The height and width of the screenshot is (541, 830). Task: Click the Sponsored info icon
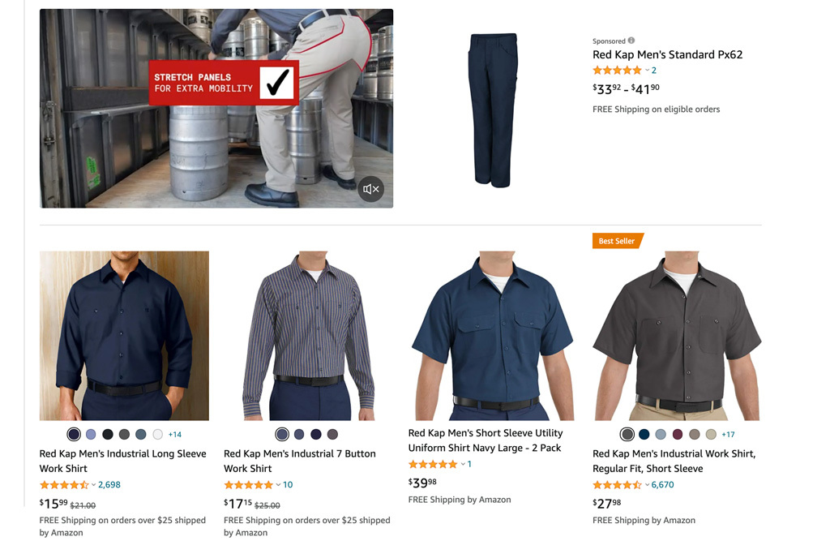click(631, 41)
